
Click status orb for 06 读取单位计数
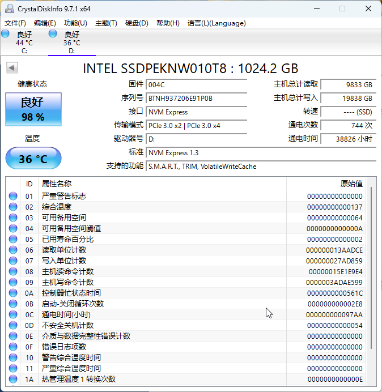tap(13, 250)
